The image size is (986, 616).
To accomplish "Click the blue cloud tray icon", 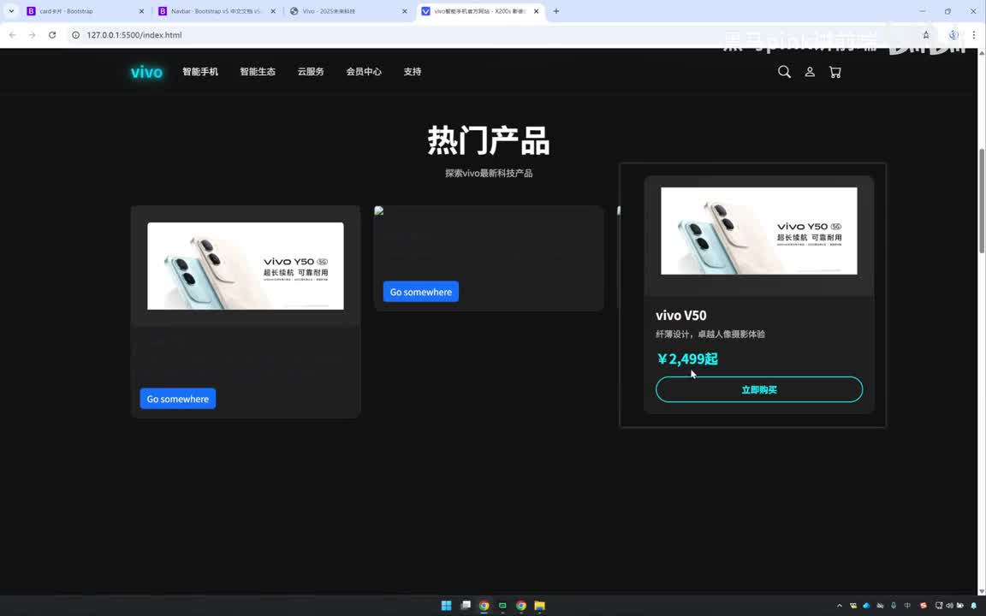I will (866, 606).
